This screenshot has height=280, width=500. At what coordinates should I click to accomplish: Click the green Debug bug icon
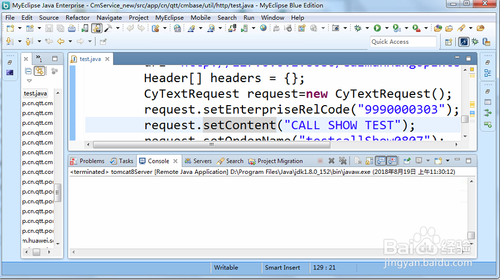pyautogui.click(x=358, y=28)
